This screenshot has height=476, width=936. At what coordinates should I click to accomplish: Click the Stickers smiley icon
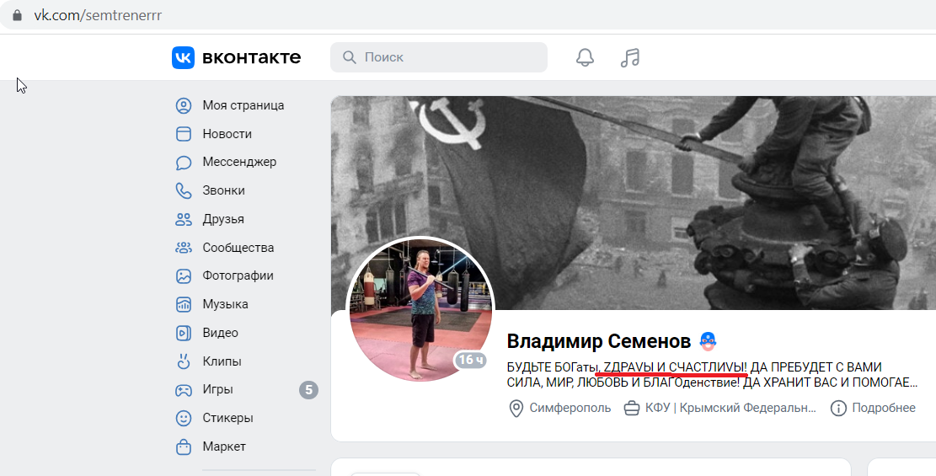(x=184, y=418)
